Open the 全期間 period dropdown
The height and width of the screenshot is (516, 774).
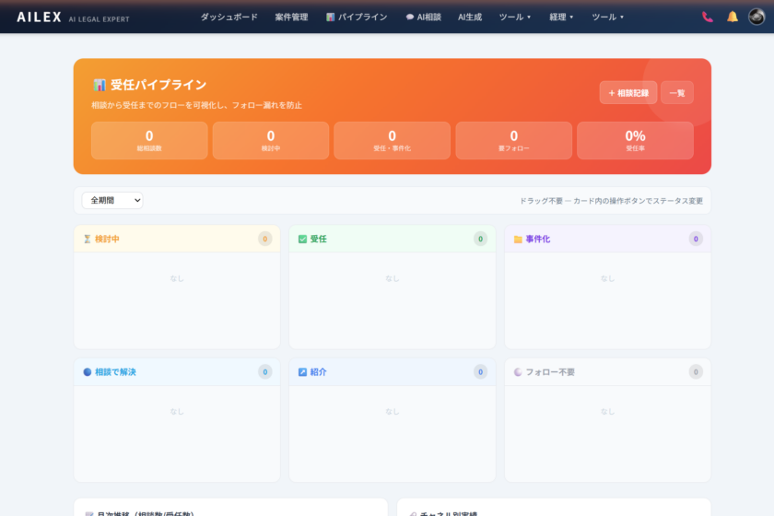[x=112, y=200]
